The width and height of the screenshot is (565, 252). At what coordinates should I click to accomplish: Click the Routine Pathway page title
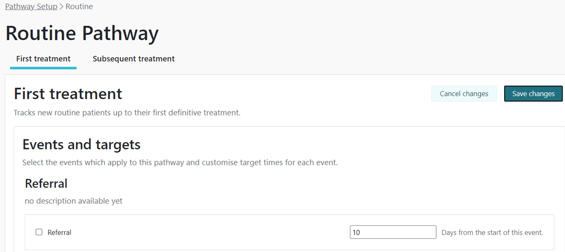point(82,34)
